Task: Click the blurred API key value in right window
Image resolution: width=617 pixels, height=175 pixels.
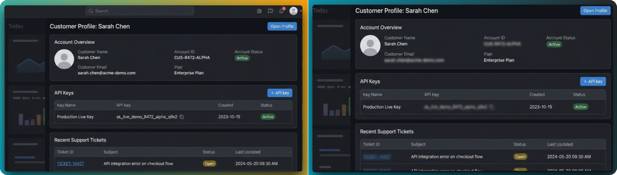Action: (x=456, y=107)
